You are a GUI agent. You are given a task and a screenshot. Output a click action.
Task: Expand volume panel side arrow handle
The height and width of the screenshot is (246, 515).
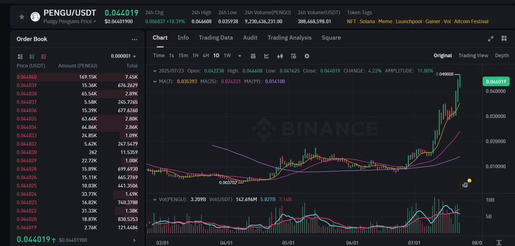150,223
